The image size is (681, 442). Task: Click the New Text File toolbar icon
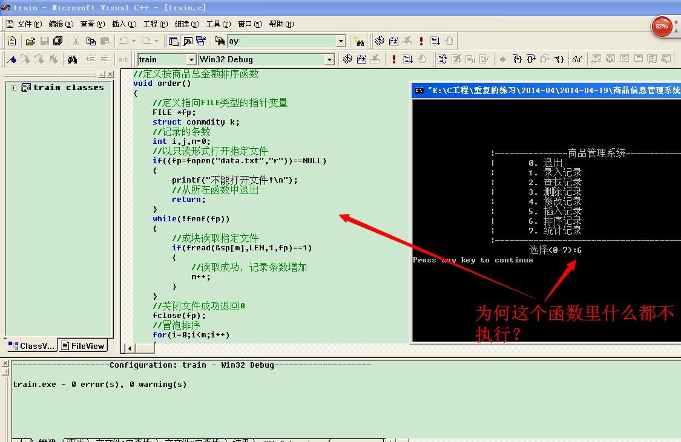[x=12, y=41]
